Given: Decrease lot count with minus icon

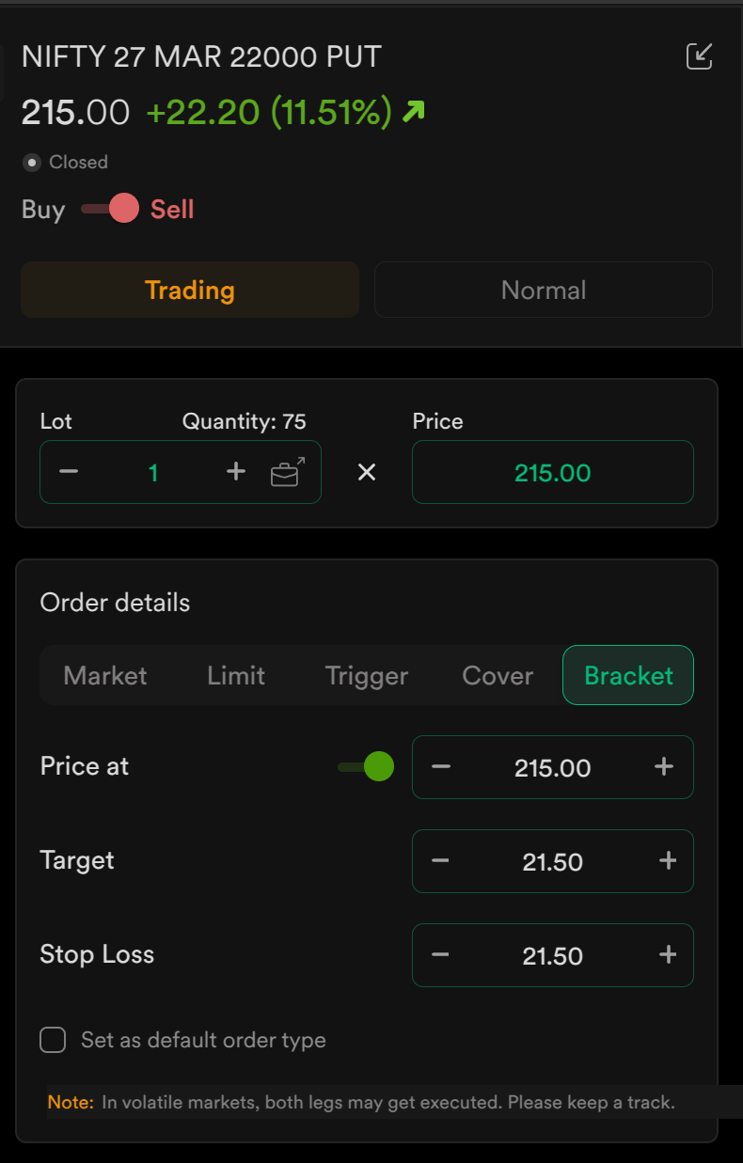Looking at the screenshot, I should coord(68,472).
